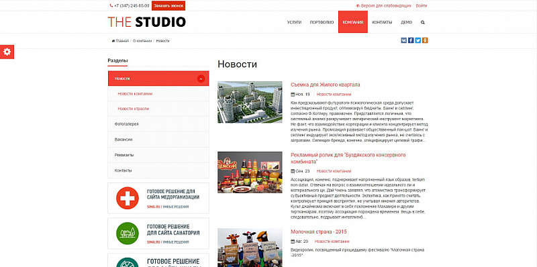
Task: Select Новости отрасли sidebar subitem
Action: coord(158,109)
